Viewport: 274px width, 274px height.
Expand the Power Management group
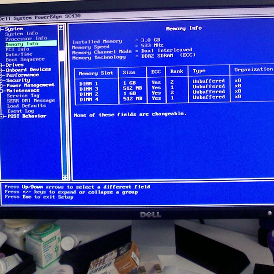[2, 85]
